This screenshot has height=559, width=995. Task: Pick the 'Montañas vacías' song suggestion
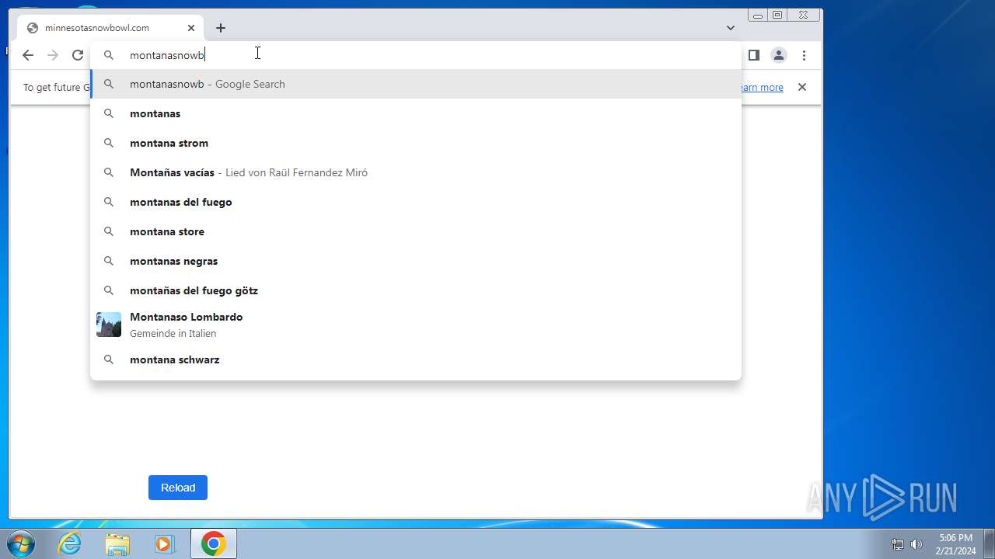pyautogui.click(x=416, y=172)
